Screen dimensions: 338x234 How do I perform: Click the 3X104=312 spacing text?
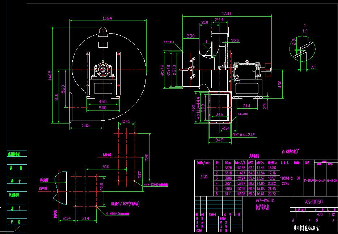[244, 135]
